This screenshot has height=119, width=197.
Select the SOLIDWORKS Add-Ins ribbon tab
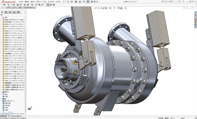(30, 8)
